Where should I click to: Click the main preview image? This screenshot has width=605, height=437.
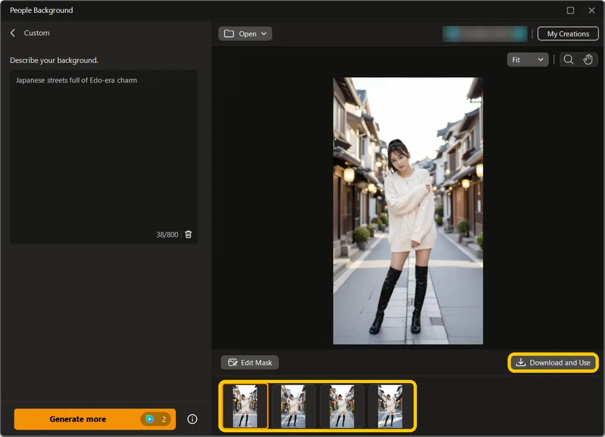(408, 211)
